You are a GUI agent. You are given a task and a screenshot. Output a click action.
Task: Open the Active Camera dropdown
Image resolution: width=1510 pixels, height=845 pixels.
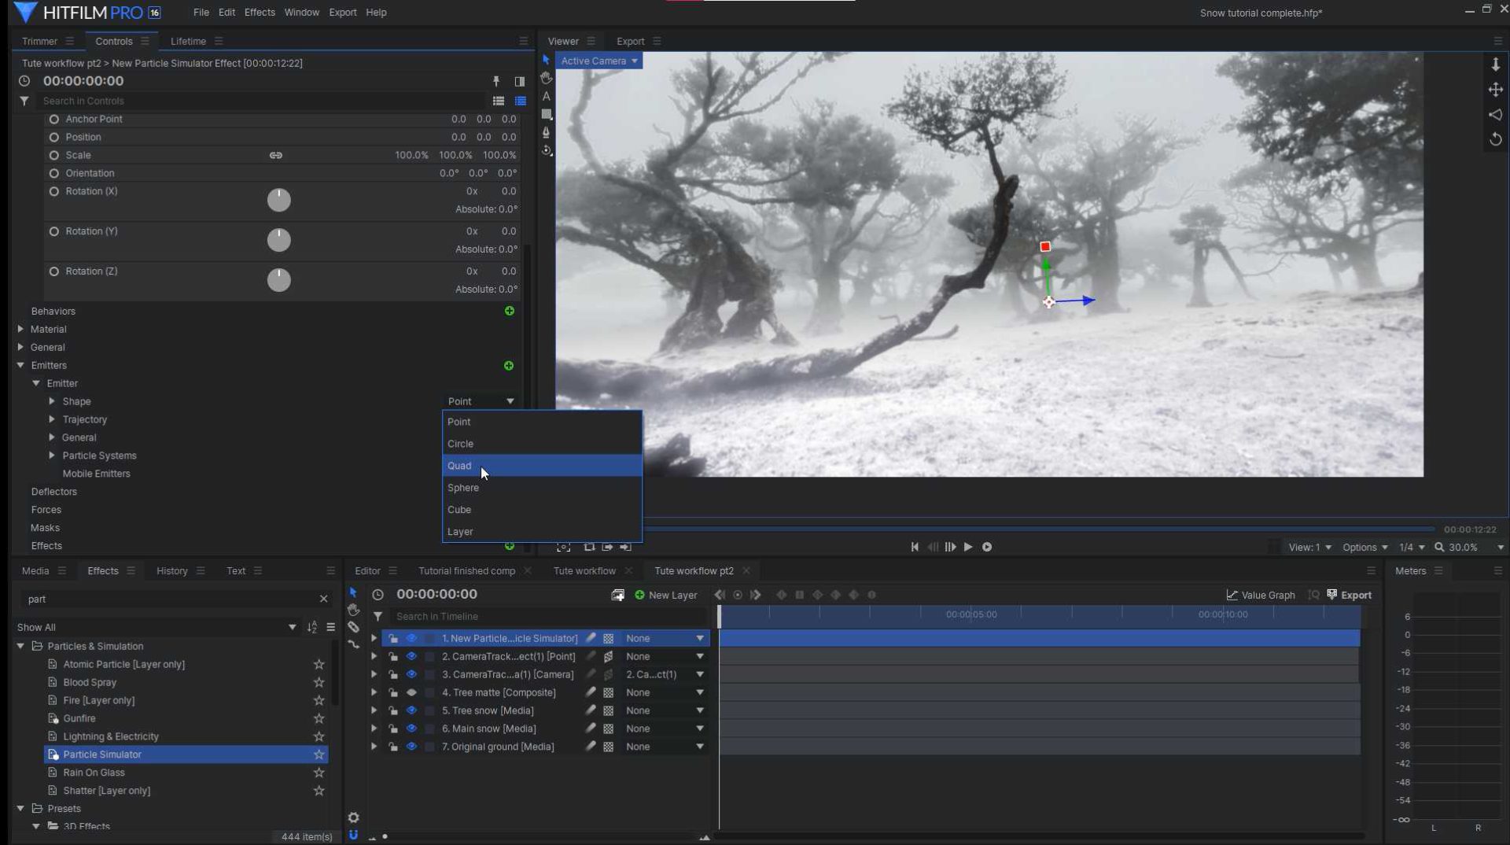pyautogui.click(x=598, y=61)
